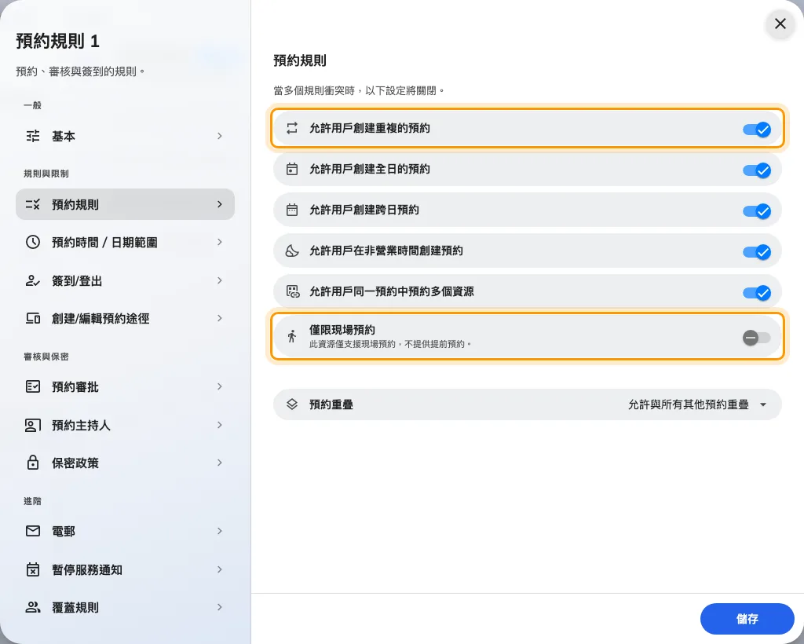The height and width of the screenshot is (644, 804).
Task: Click the chevron on 預約審批
Action: click(x=220, y=386)
